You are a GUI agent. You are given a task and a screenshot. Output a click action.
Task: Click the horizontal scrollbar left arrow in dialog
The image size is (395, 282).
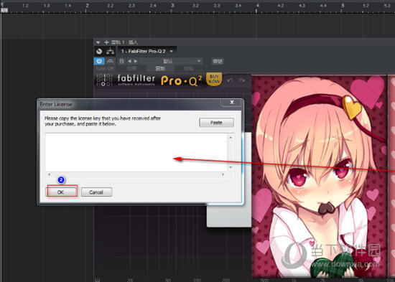tap(49, 174)
